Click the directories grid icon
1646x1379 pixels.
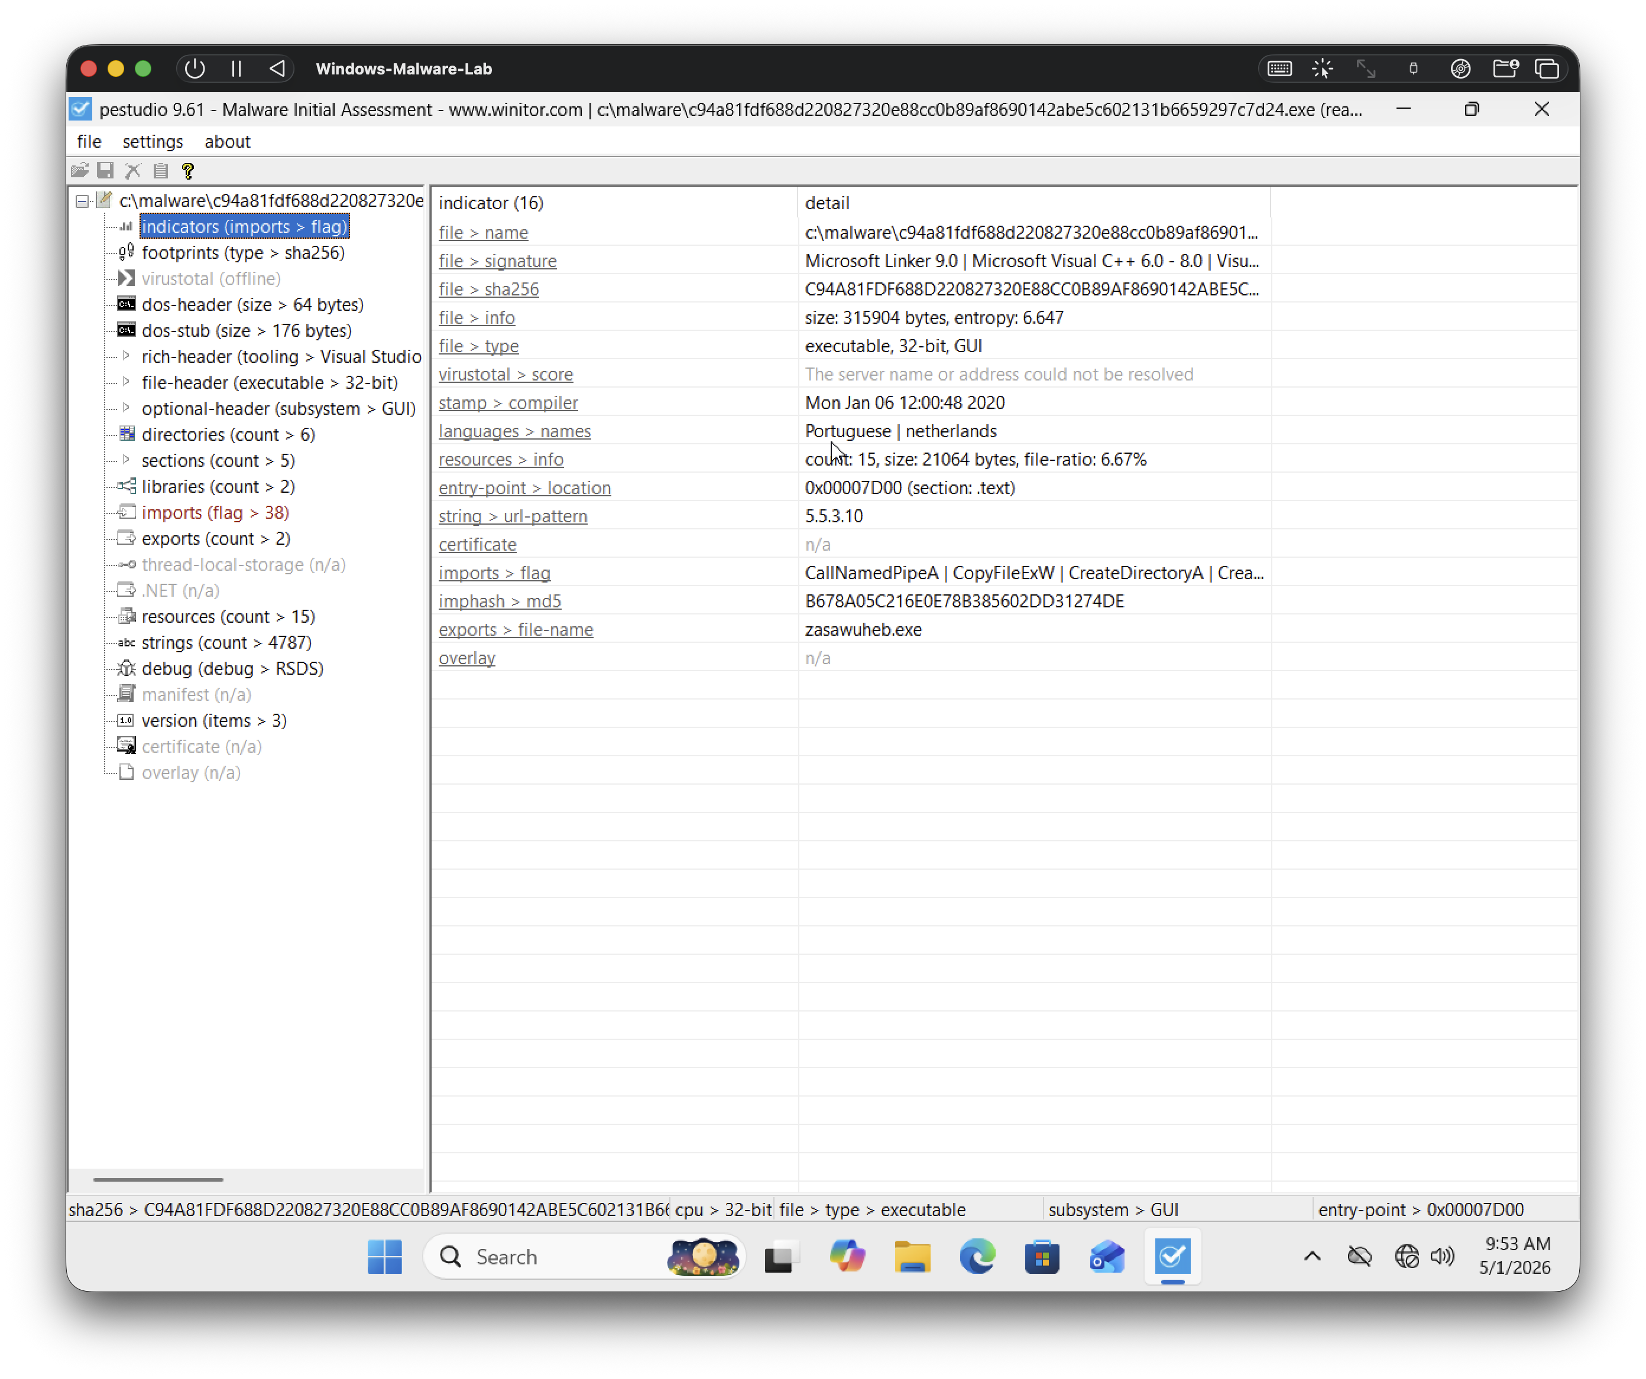[126, 434]
